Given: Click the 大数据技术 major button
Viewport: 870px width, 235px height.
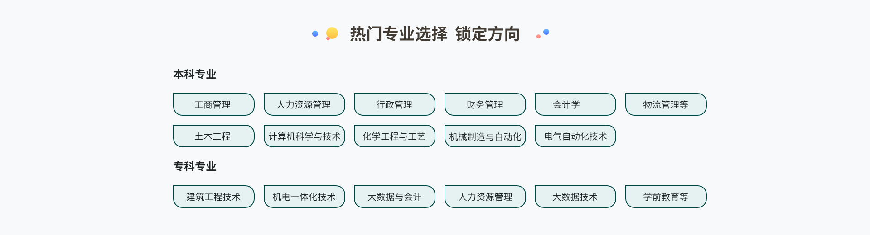Looking at the screenshot, I should click(575, 197).
